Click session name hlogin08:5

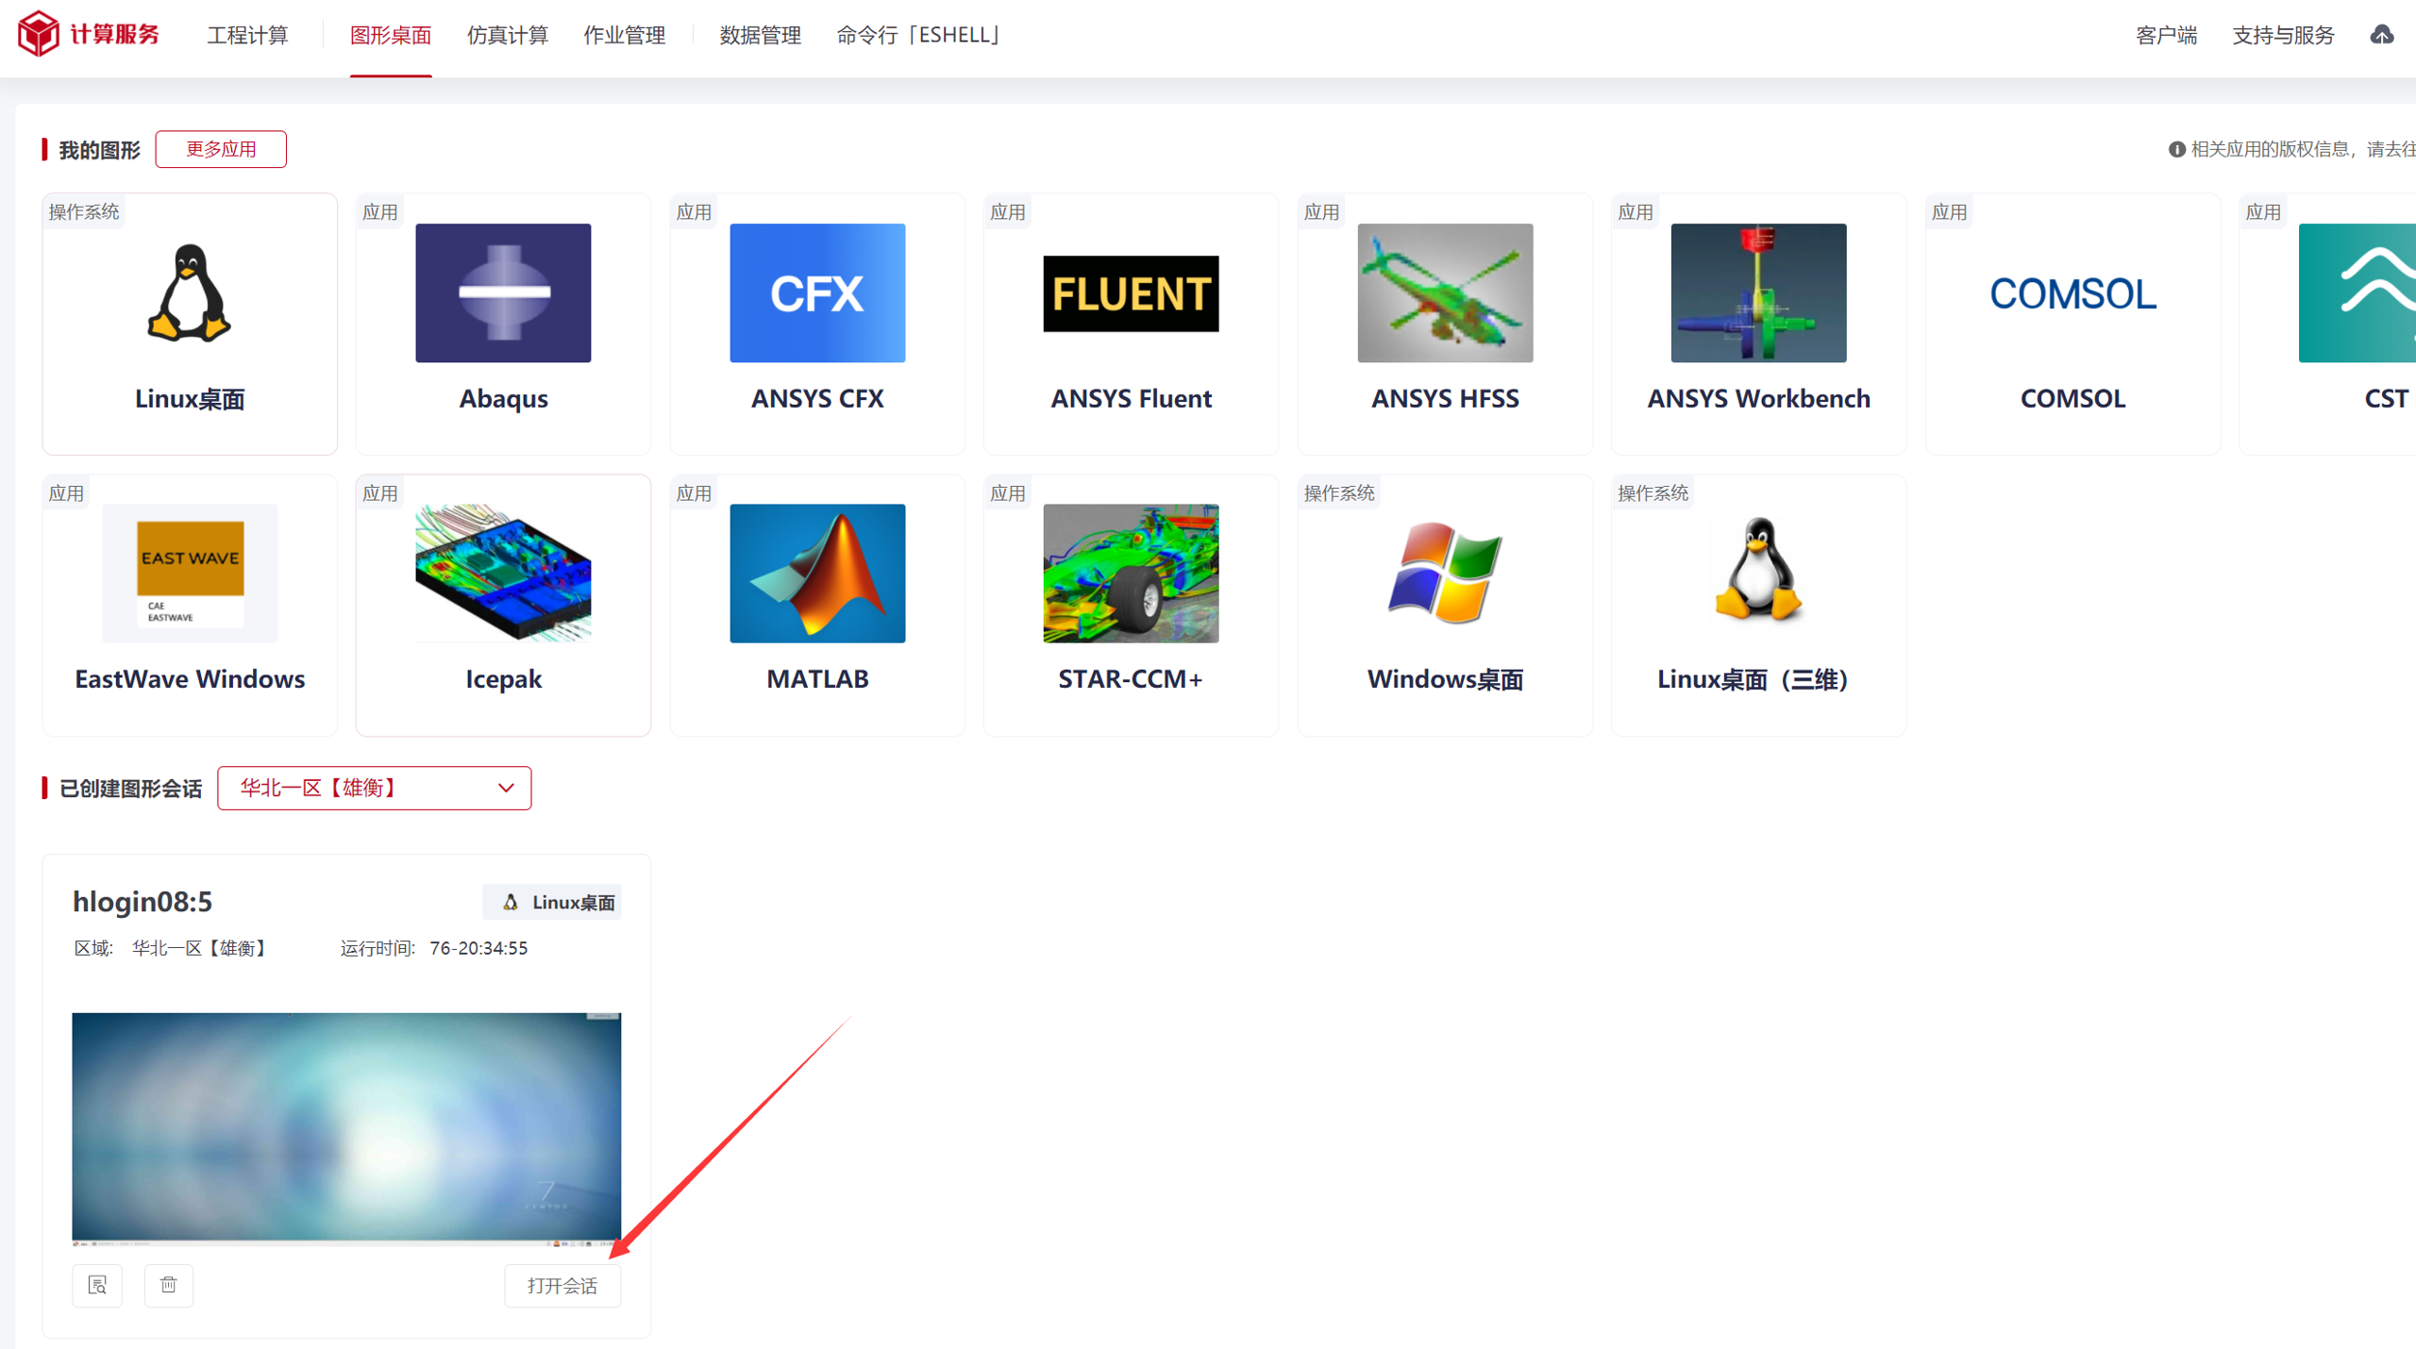[143, 902]
